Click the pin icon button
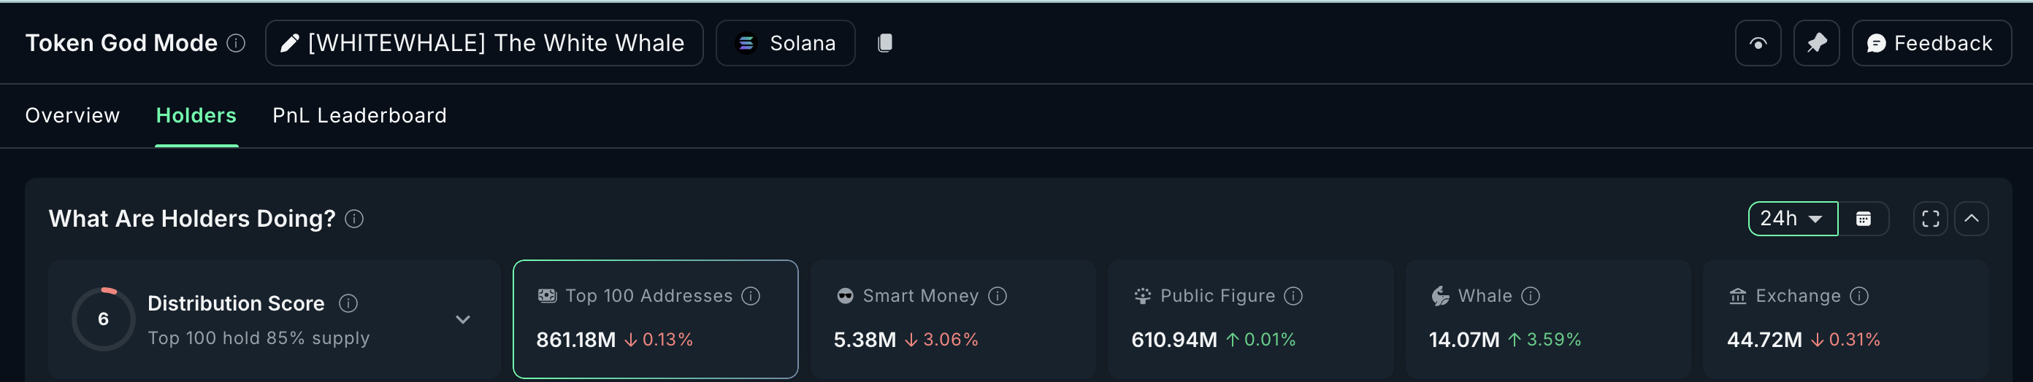Viewport: 2033px width, 382px height. click(1816, 43)
